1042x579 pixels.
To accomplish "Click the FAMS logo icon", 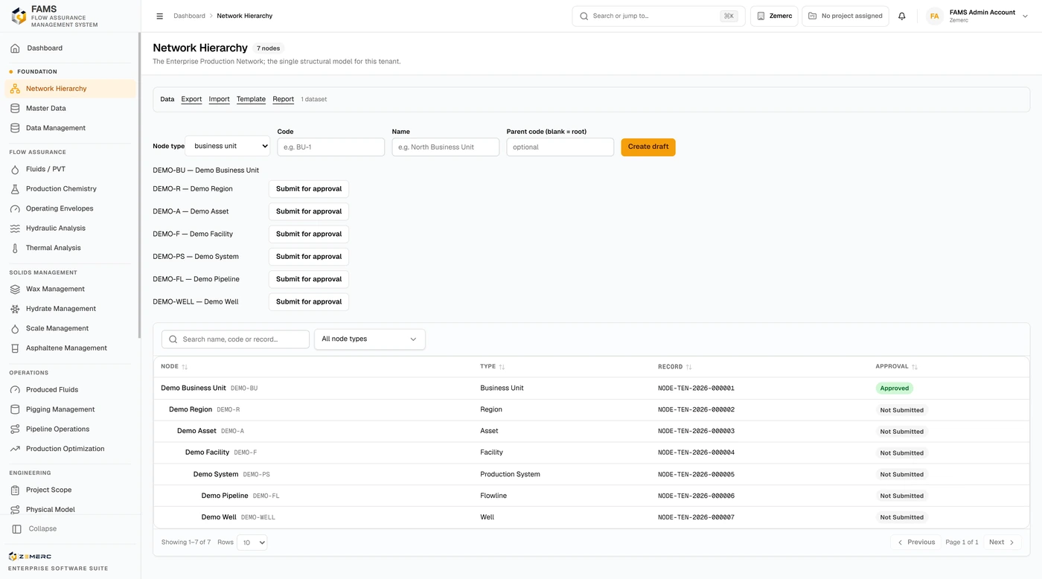I will 19,16.
